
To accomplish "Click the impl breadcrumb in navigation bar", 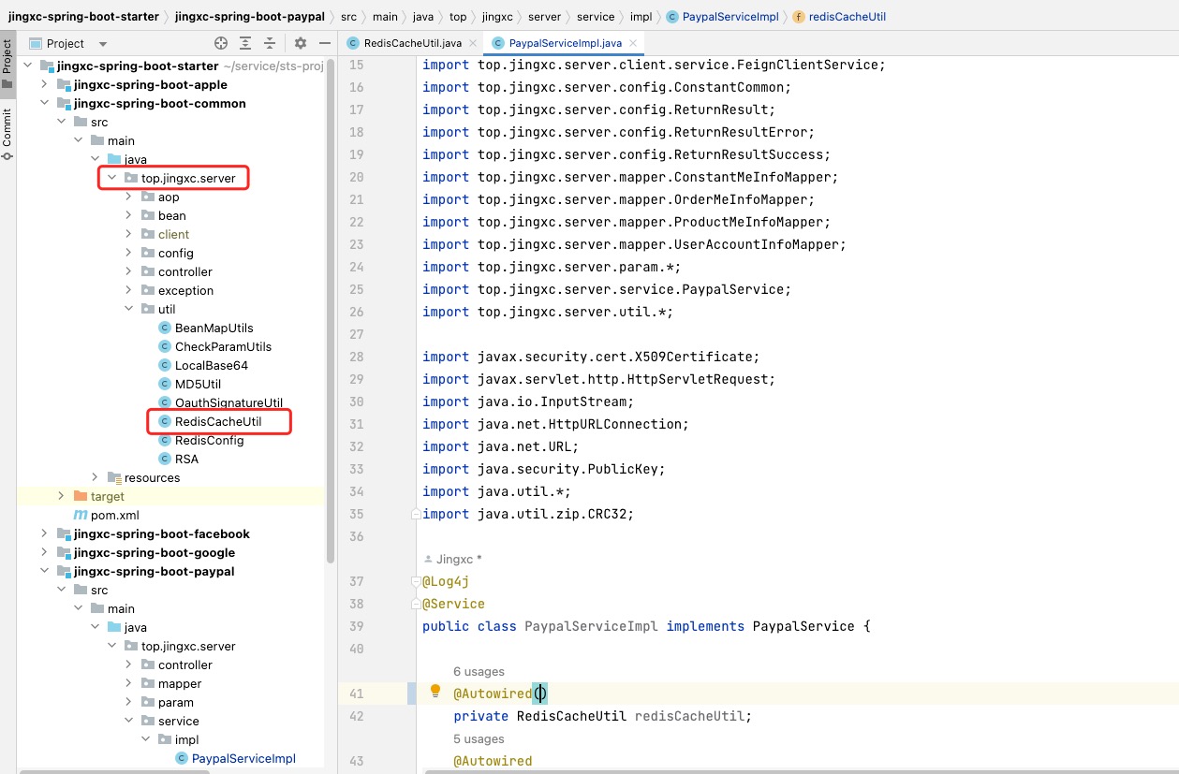I will pos(641,16).
